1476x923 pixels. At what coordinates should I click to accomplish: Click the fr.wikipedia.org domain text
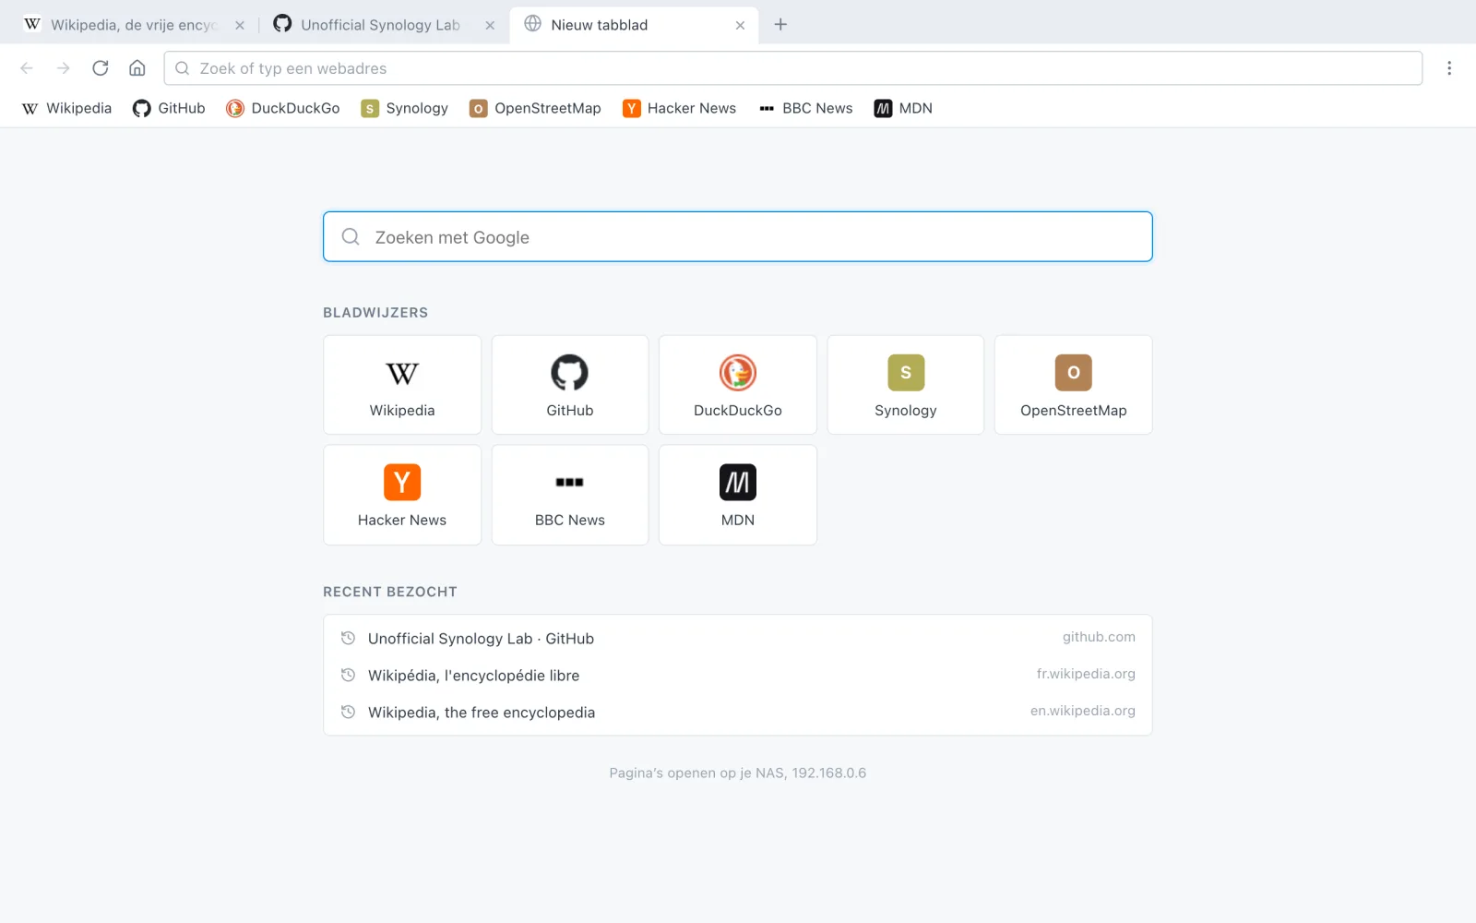(x=1086, y=674)
